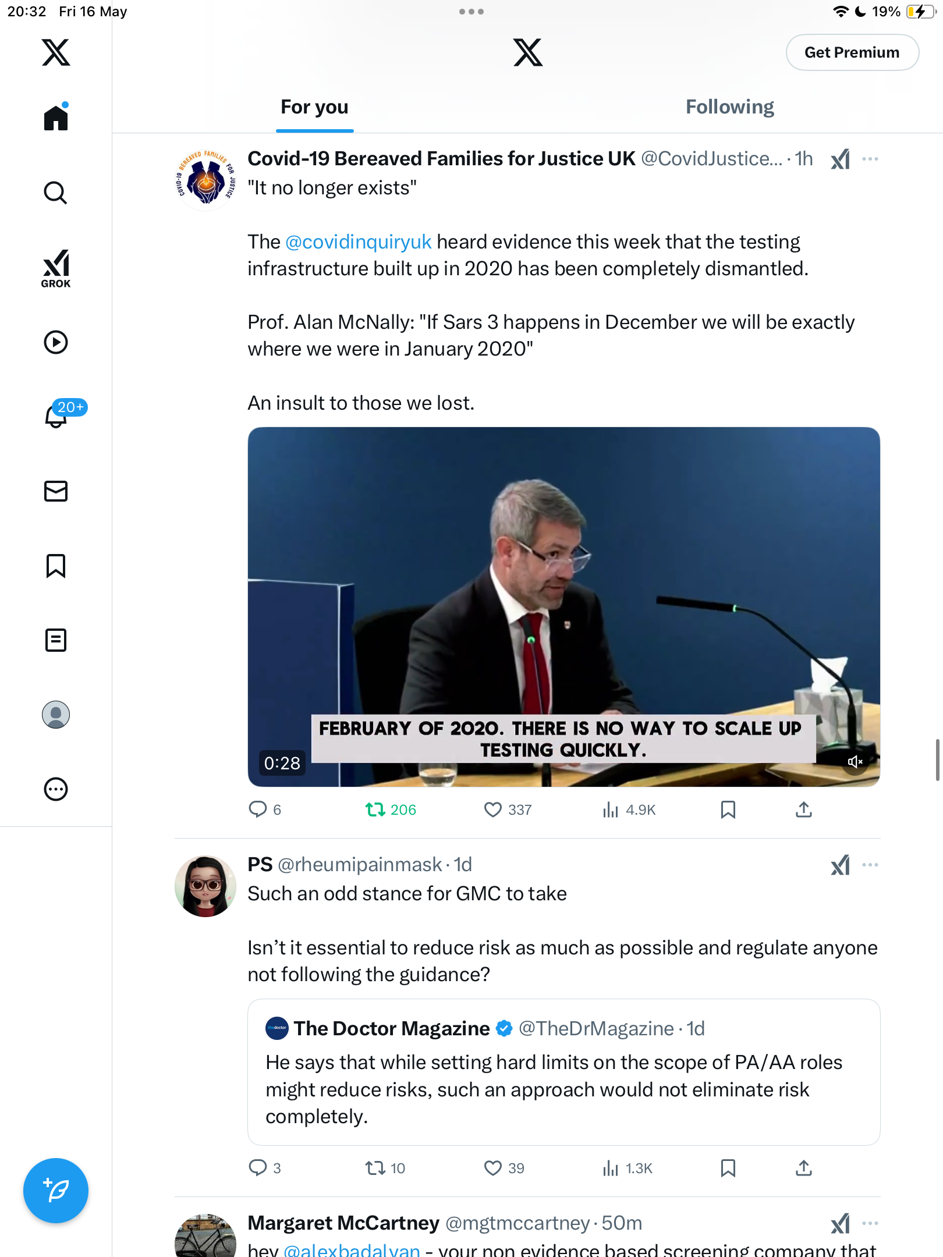Unmute the Alan McNally video
Screen dimensions: 943x1257
pos(855,762)
